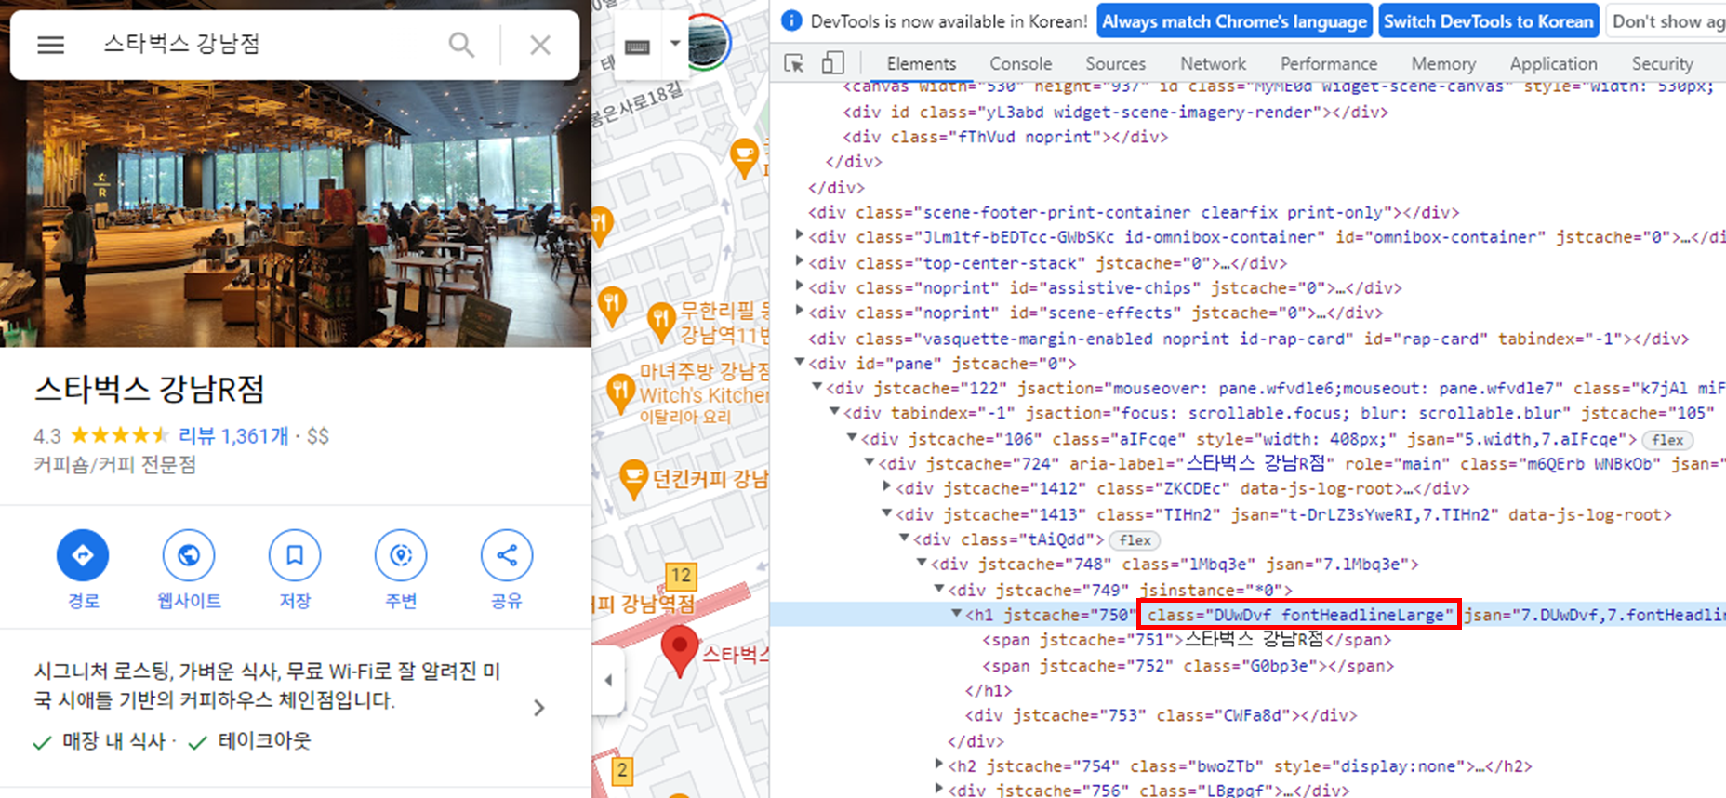Select the span jstcache="751" element row
Image resolution: width=1726 pixels, height=798 pixels.
click(1187, 640)
